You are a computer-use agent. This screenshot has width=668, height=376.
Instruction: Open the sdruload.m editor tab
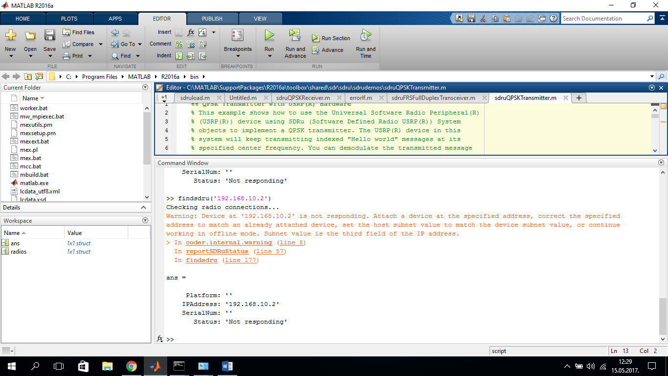pyautogui.click(x=195, y=98)
